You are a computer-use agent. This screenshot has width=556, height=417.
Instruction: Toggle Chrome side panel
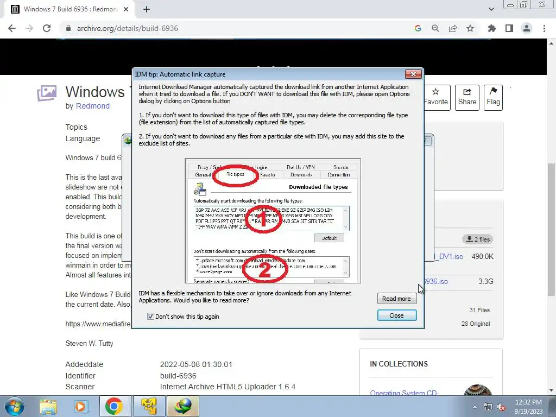click(x=509, y=28)
